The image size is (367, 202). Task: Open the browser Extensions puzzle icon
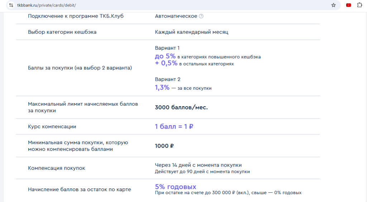point(360,5)
